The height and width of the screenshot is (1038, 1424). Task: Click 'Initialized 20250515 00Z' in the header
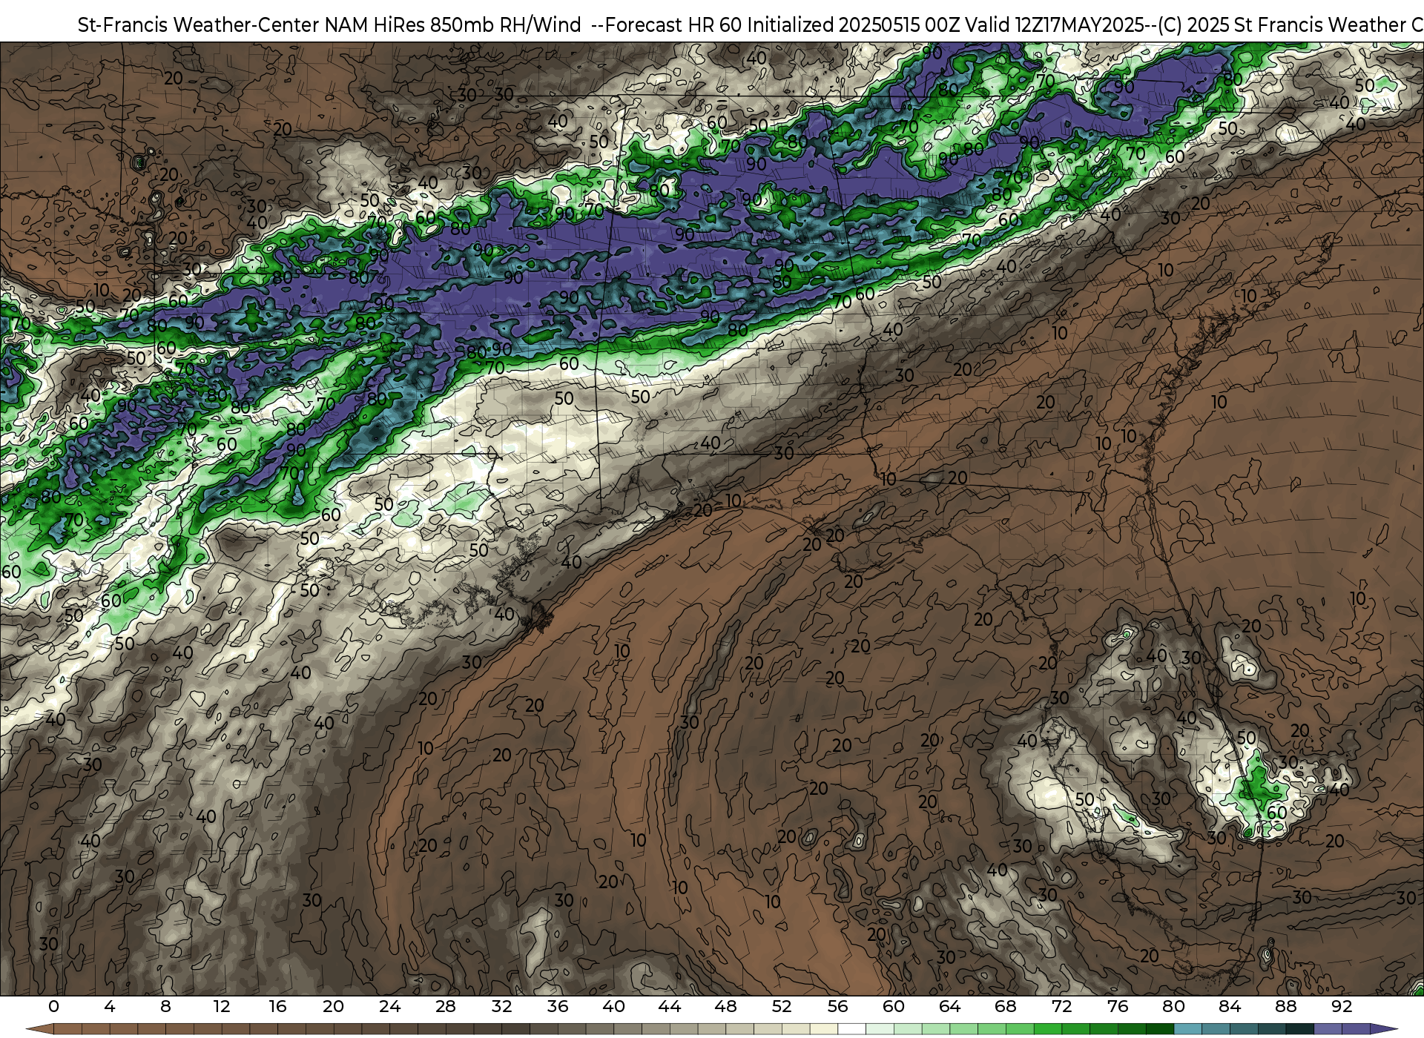854,25
